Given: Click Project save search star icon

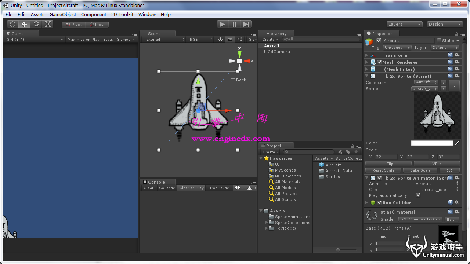Looking at the screenshot, I should tap(356, 152).
